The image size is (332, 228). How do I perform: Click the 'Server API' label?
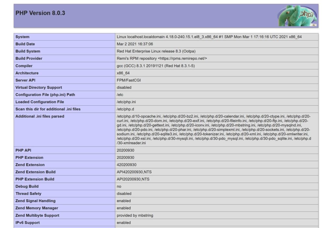click(x=25, y=80)
